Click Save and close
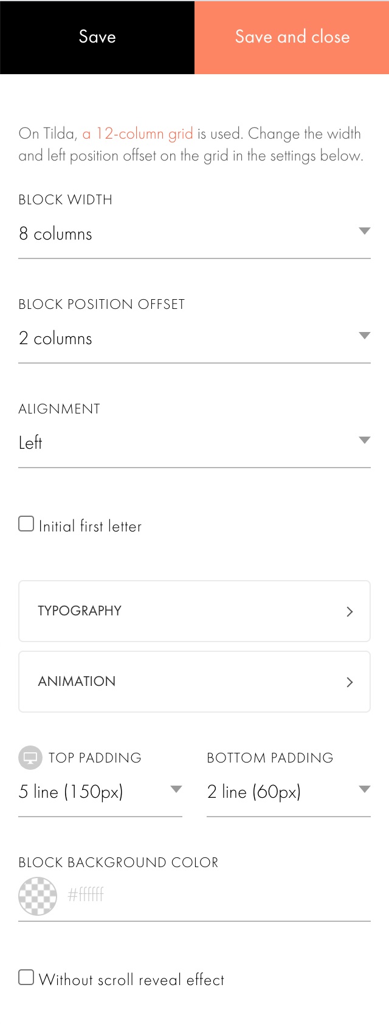389x1024 pixels. tap(292, 37)
